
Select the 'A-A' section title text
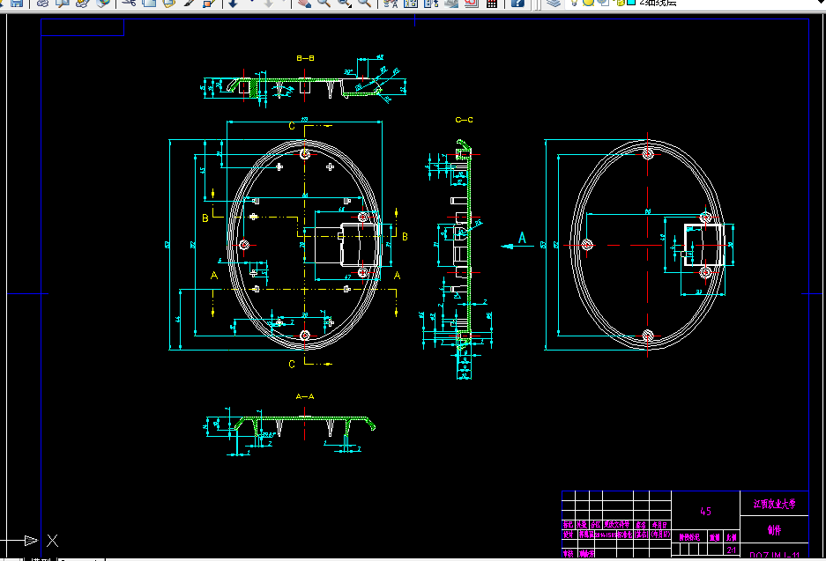tap(305, 396)
